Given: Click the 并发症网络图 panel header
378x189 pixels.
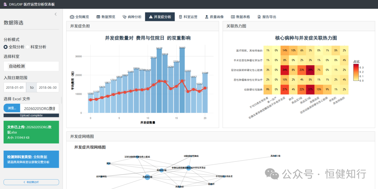Looking at the screenshot, I should [x=220, y=137].
